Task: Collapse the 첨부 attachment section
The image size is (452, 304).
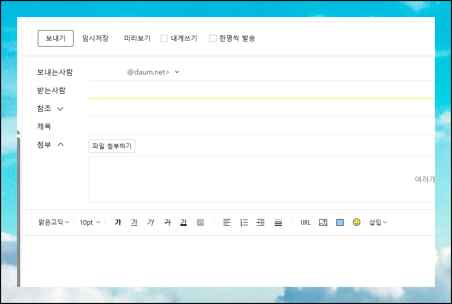Action: pos(61,144)
